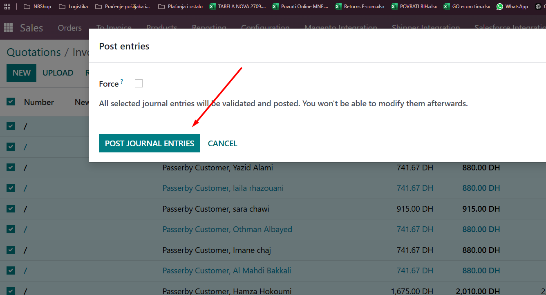Open the To Invoice menu
546x295 pixels.
(114, 28)
